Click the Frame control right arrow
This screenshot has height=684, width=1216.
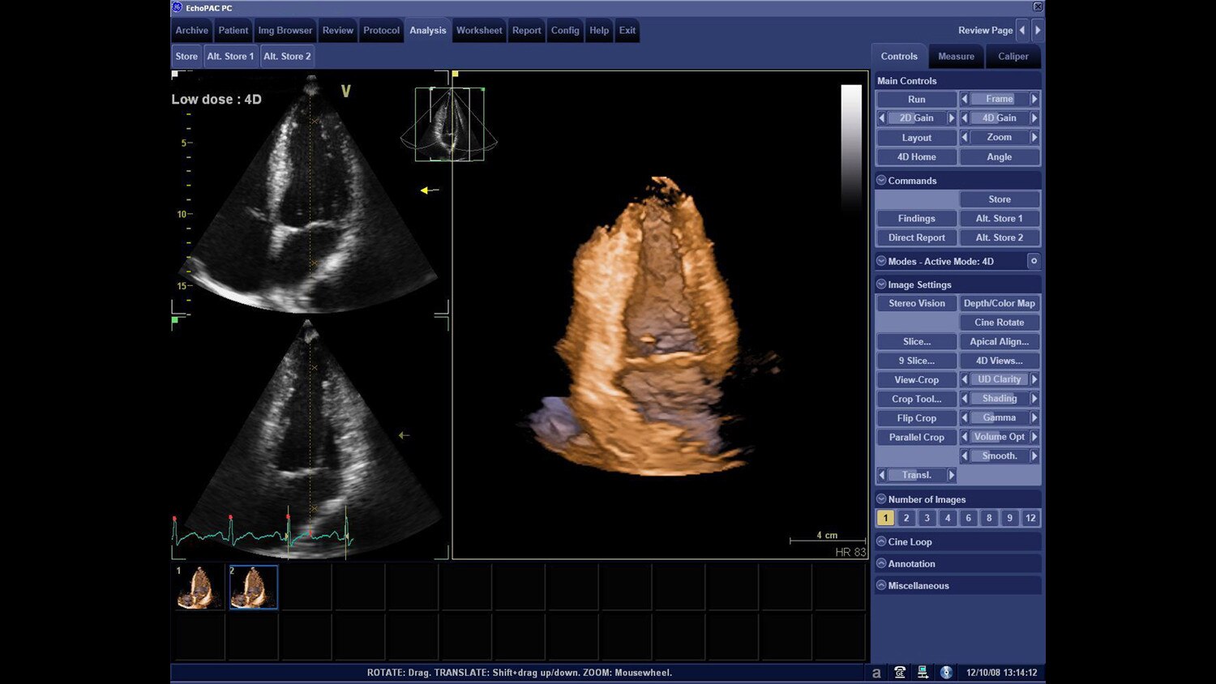coord(1035,98)
